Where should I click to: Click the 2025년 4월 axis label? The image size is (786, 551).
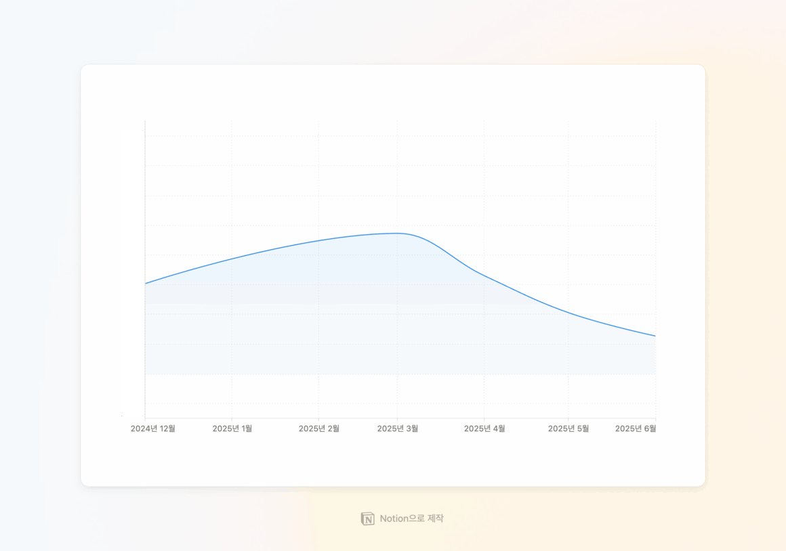tap(484, 428)
